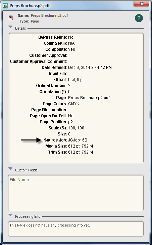
Task: Click the Scale (%) value 100, 100
Action: point(76,128)
